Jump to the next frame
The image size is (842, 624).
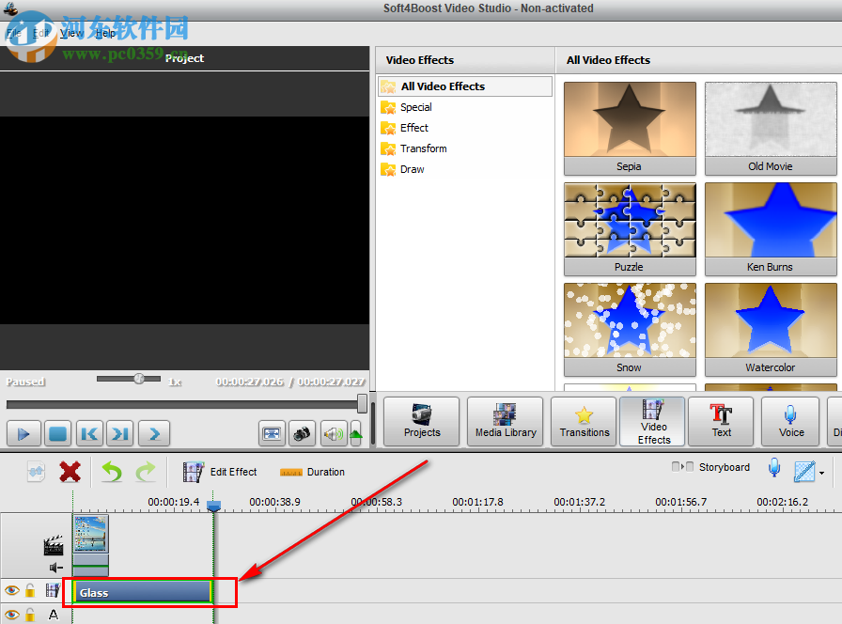click(x=120, y=433)
